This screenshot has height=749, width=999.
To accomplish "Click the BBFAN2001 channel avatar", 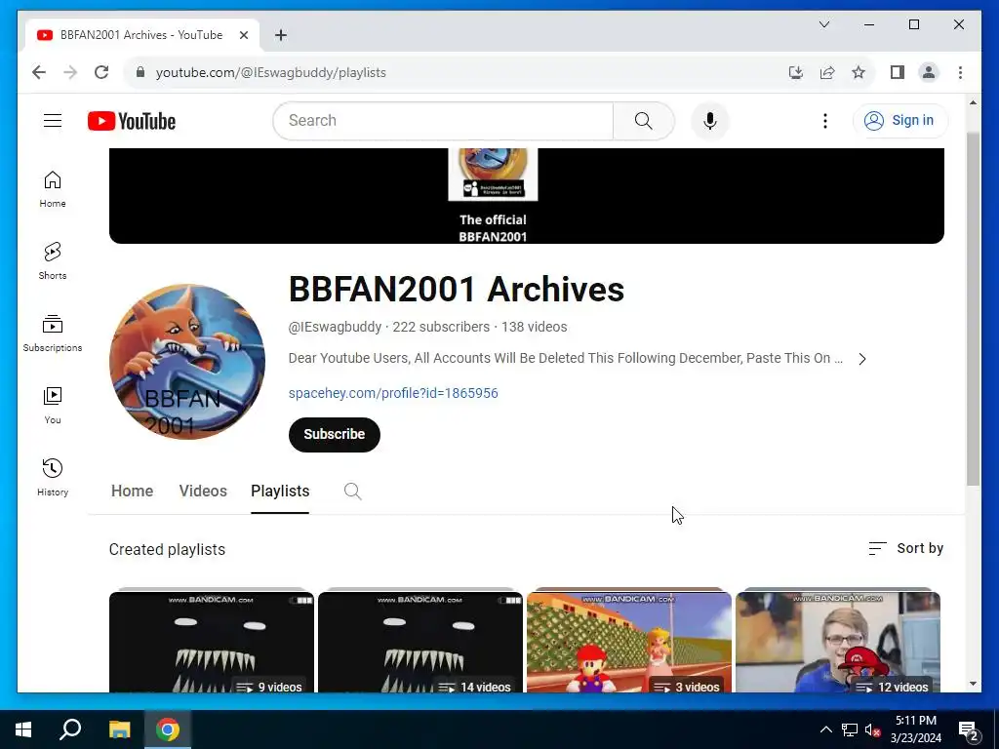I will tap(187, 361).
